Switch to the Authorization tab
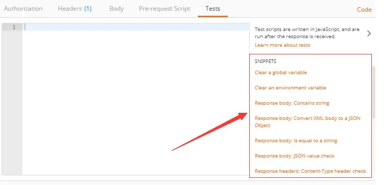The image size is (387, 185). pos(23,9)
